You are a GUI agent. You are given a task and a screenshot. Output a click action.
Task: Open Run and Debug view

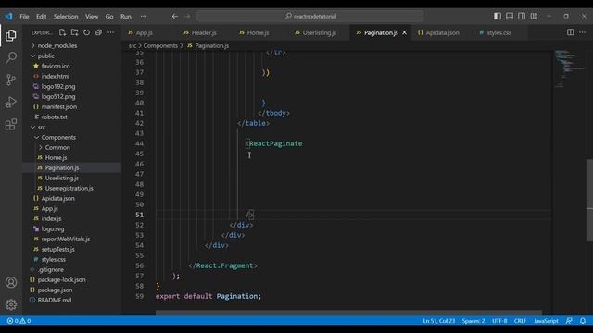click(11, 102)
